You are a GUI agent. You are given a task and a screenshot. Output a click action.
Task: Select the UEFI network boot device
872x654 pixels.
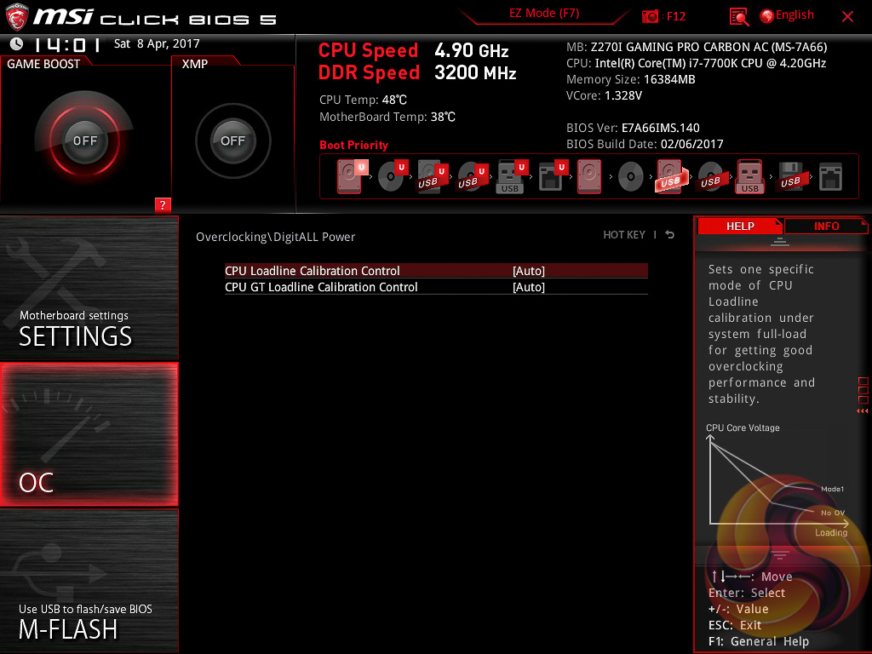click(x=553, y=176)
